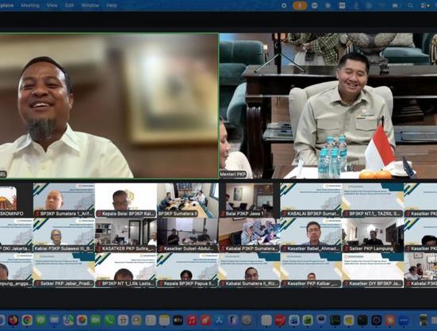
Task: Click muted mic icon on Satker PKP Lampung
Action: click(x=346, y=248)
